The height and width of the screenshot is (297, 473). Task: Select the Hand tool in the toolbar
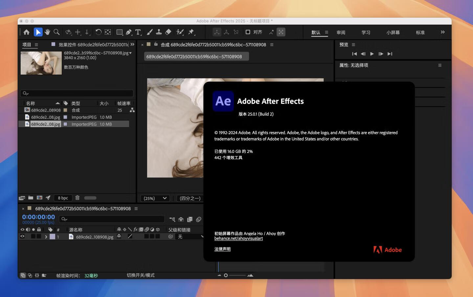pyautogui.click(x=47, y=32)
